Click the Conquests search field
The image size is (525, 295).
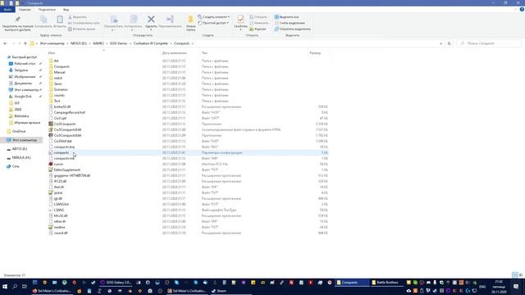pyautogui.click(x=489, y=43)
